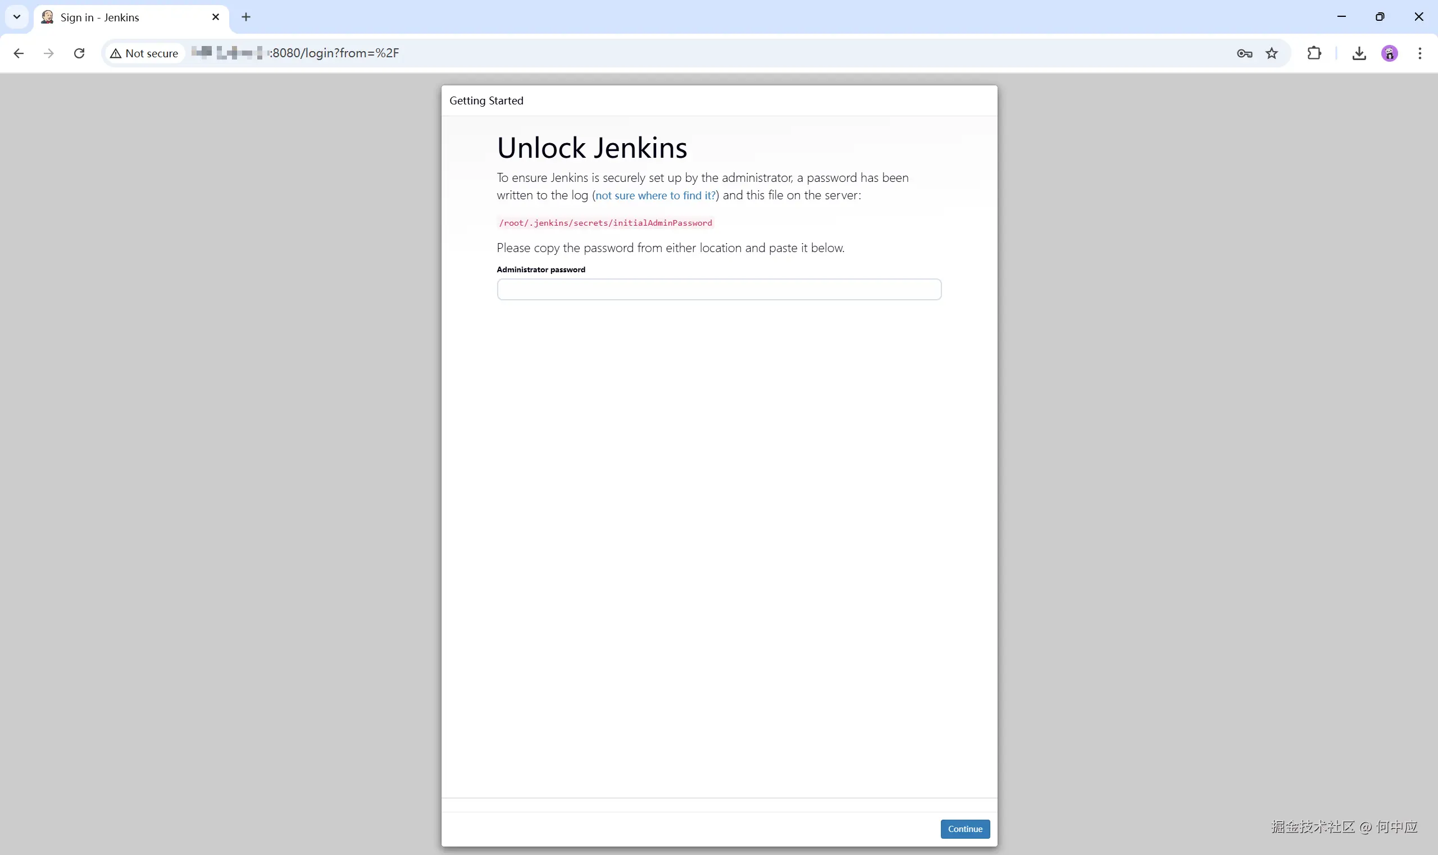Click the Continue button
Screen dimensions: 1438x855
coord(965,829)
